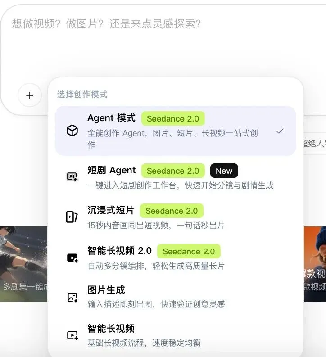The width and height of the screenshot is (326, 357).
Task: Choose 短剧 Agent from the mode list
Action: point(176,176)
